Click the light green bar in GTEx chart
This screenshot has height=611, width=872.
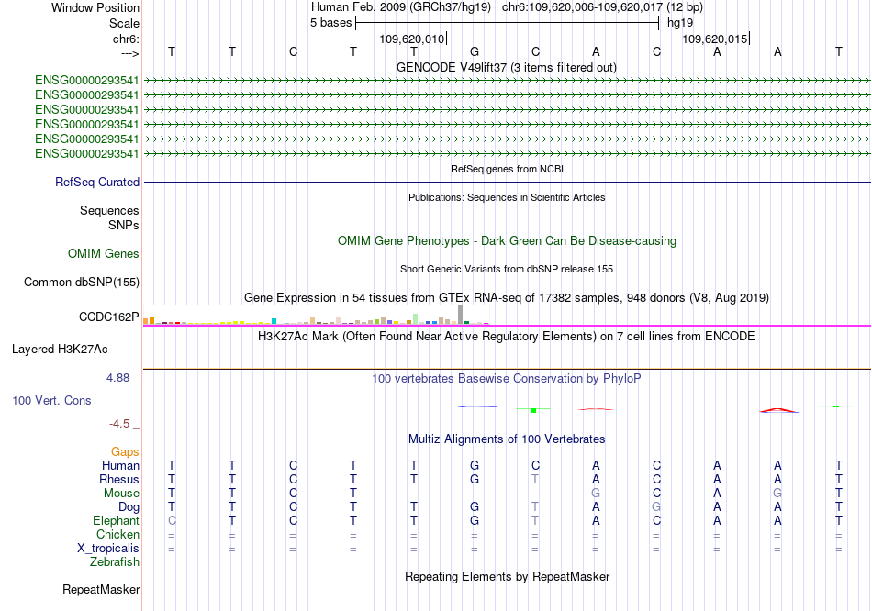(415, 319)
